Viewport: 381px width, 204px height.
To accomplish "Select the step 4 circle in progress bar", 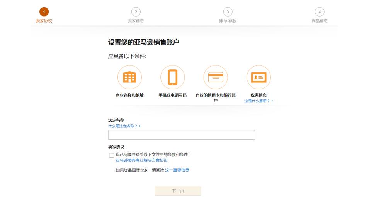I will click(x=320, y=12).
